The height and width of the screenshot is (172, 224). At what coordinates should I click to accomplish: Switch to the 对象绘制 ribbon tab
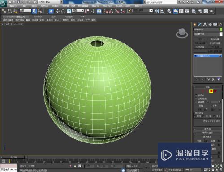[69, 17]
